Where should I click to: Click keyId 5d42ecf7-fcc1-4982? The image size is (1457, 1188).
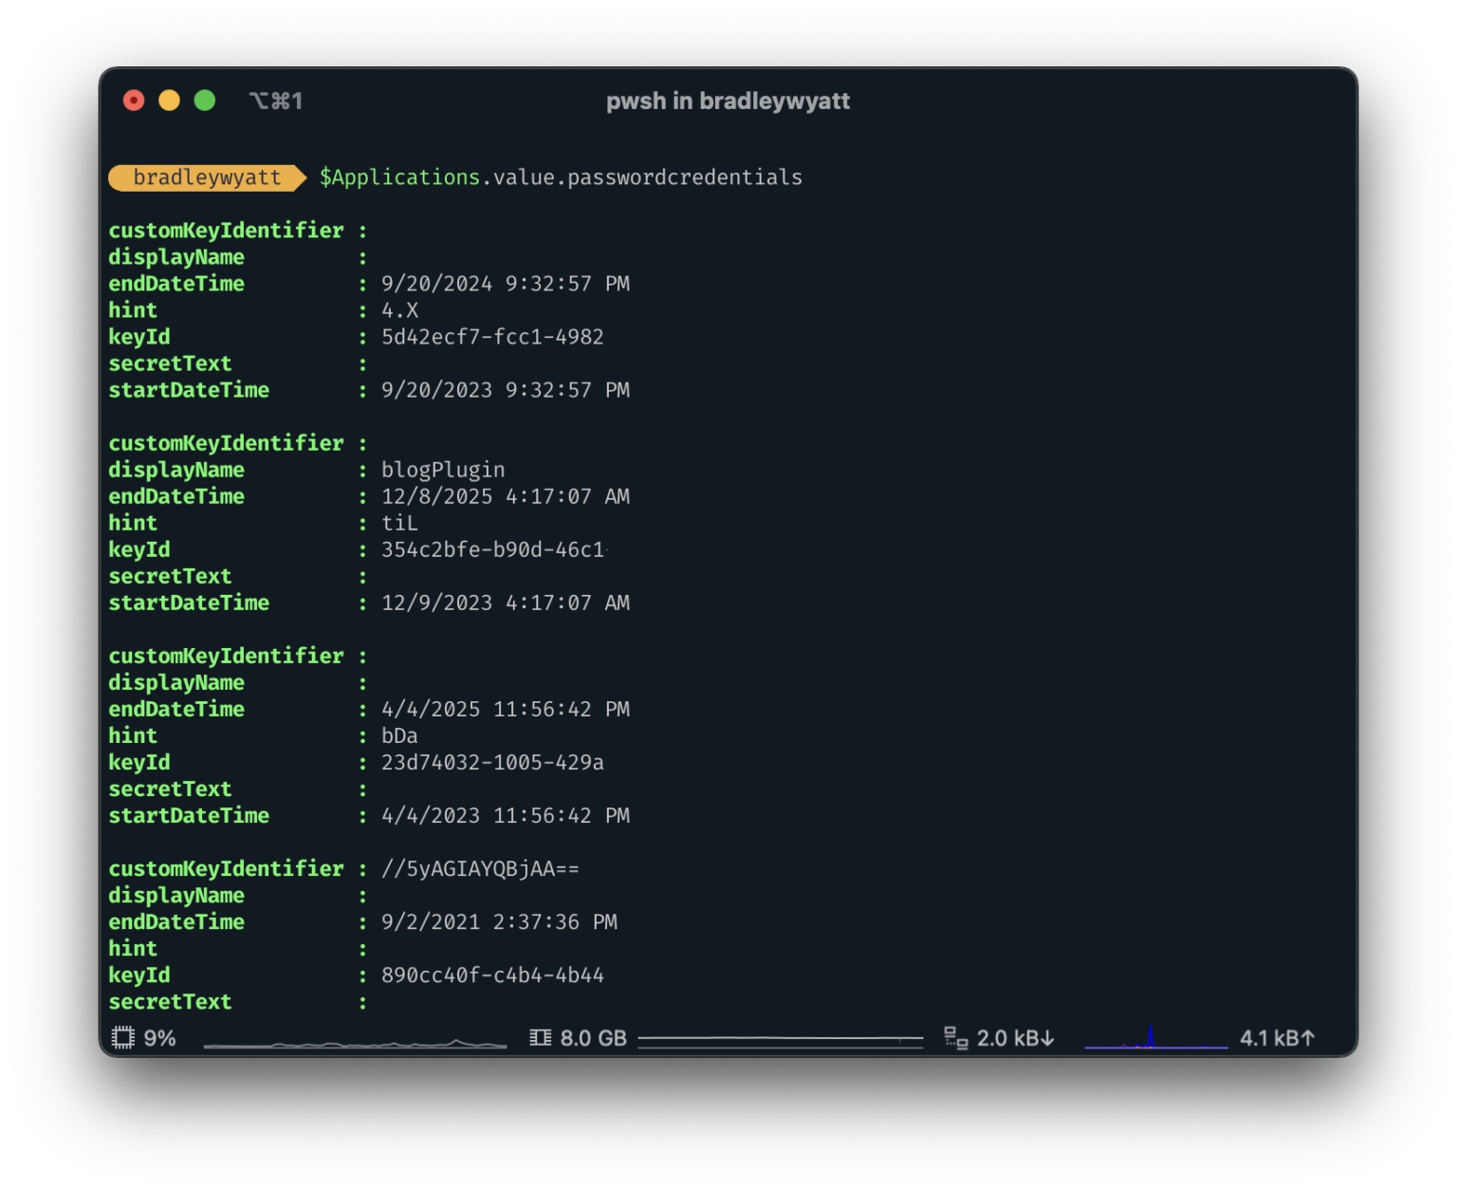click(492, 337)
